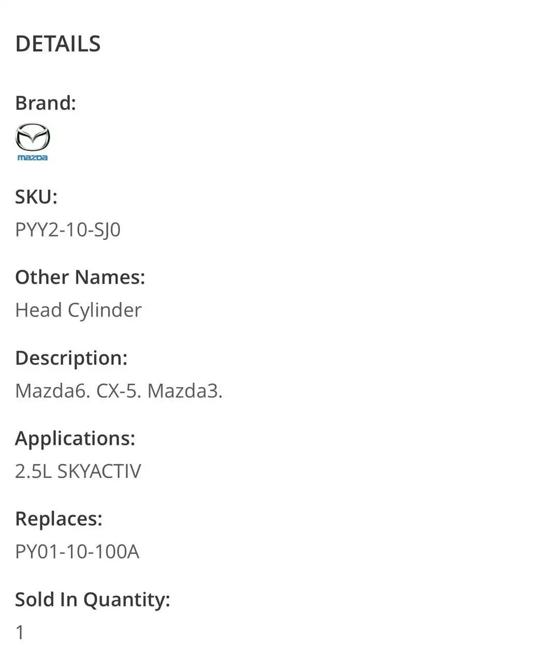
Task: Click the Sold In Quantity label
Action: point(93,599)
